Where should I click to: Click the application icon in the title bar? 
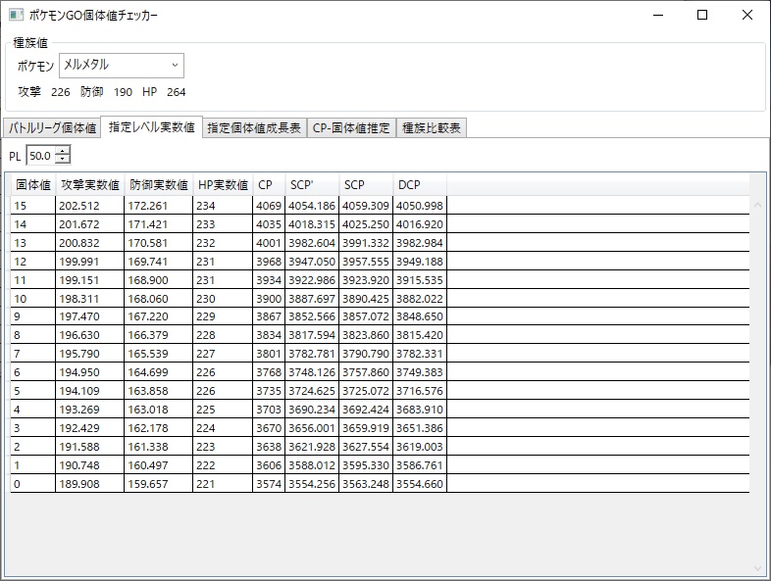[x=16, y=15]
